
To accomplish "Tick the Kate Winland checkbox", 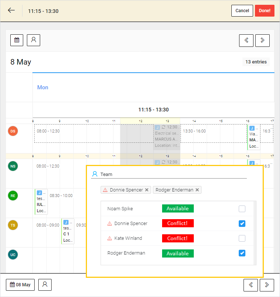I will 242,238.
